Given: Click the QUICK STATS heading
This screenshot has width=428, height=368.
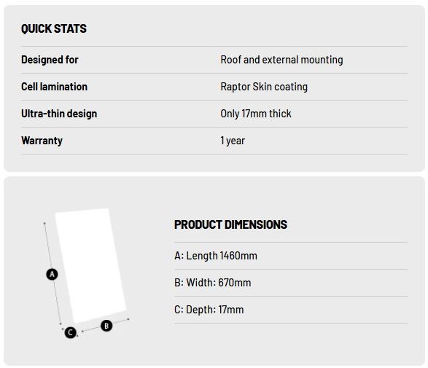Looking at the screenshot, I should [54, 28].
